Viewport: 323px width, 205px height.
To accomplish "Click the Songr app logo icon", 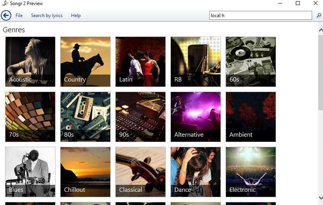I will point(5,3).
